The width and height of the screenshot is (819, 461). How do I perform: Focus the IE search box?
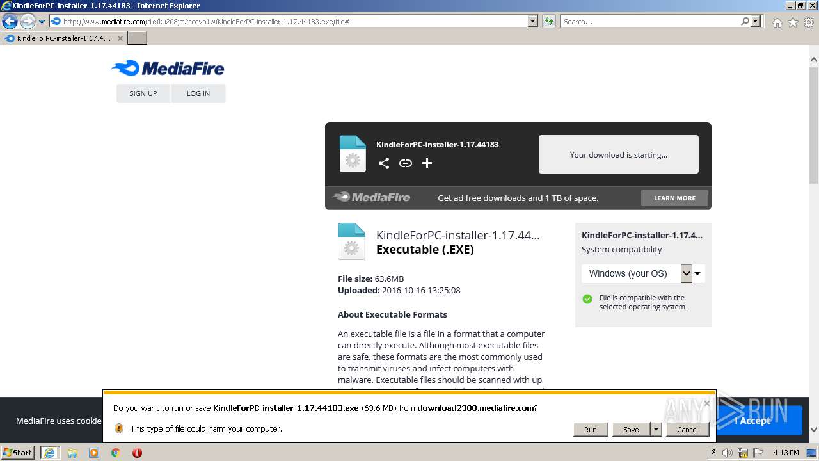pyautogui.click(x=649, y=22)
